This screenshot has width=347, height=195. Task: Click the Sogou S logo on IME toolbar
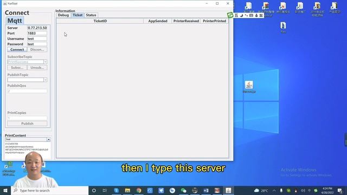tap(230, 15)
